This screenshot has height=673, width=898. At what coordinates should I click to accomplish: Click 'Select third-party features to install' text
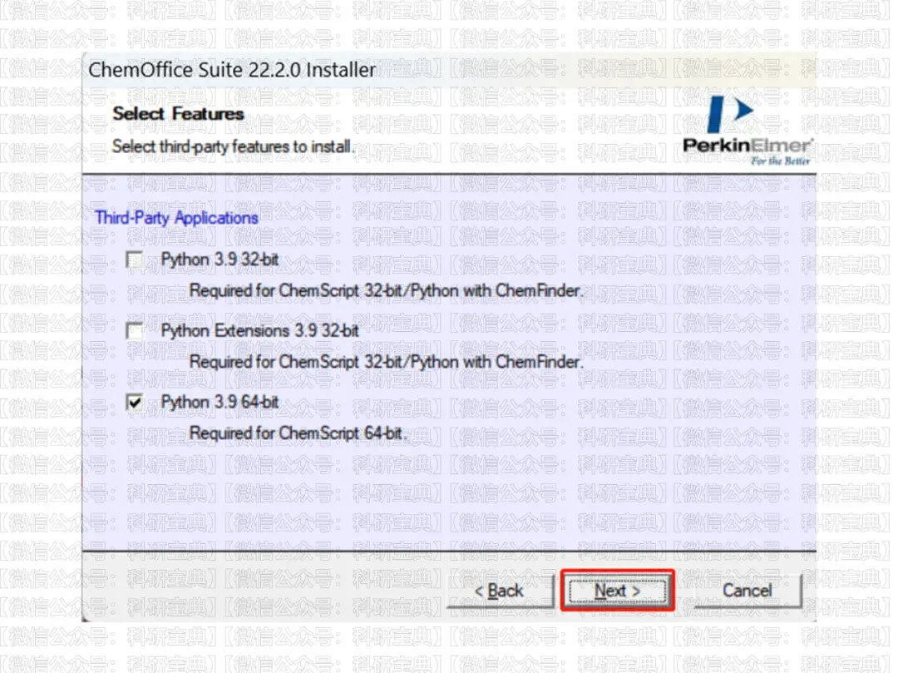[233, 147]
